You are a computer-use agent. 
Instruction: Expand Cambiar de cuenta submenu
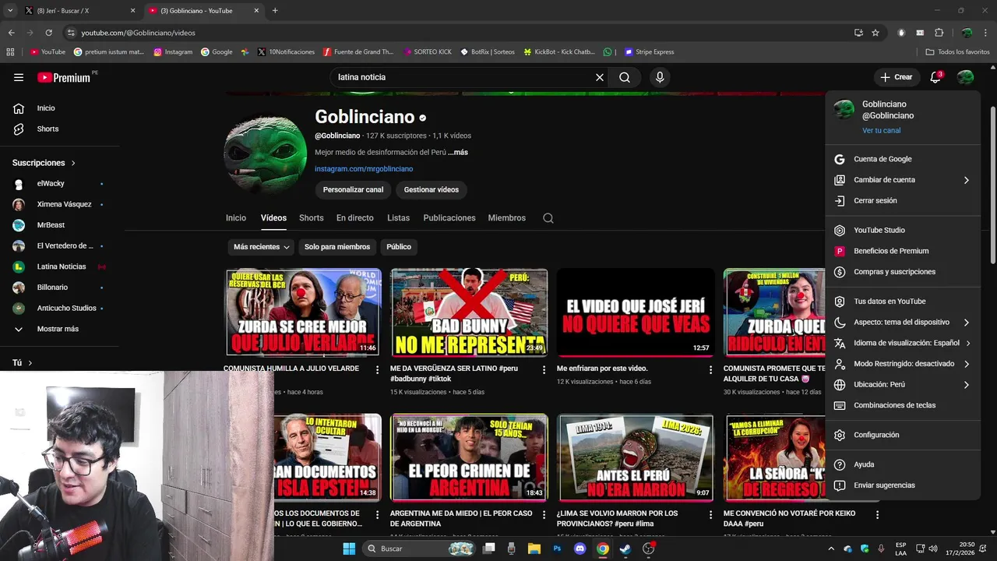903,180
